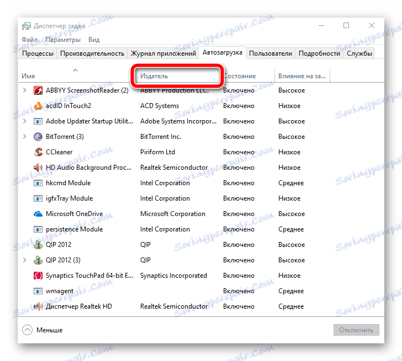The height and width of the screenshot is (361, 402).
Task: Click the Adobe Updater Startup Utility icon
Action: tap(38, 121)
